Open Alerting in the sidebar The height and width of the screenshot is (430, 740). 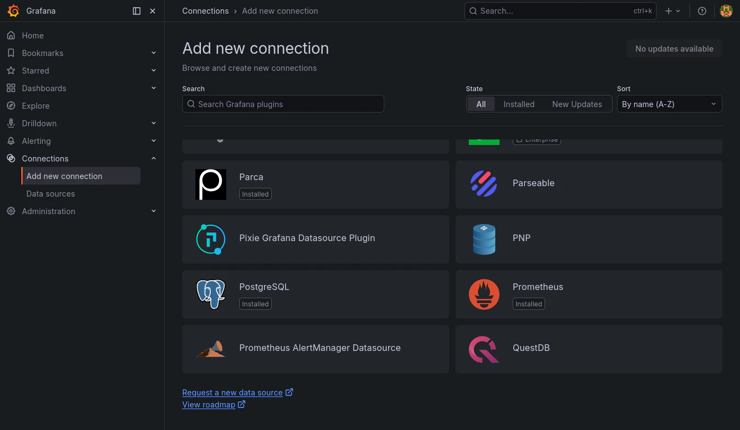[x=36, y=141]
